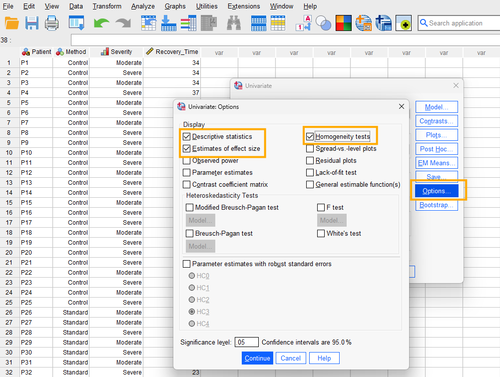500x377 pixels.
Task: Enable White's test
Action: [321, 233]
